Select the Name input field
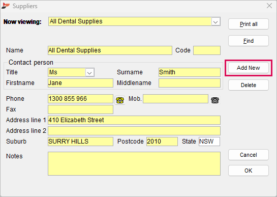This screenshot has height=197, width=277. [x=110, y=50]
